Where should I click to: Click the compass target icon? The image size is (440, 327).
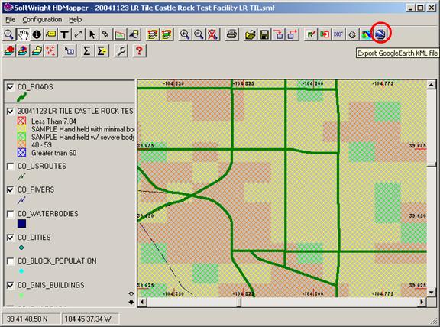pos(352,34)
